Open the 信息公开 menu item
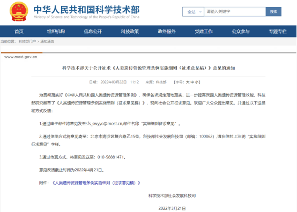The width and height of the screenshot is (297, 212). click(93, 32)
